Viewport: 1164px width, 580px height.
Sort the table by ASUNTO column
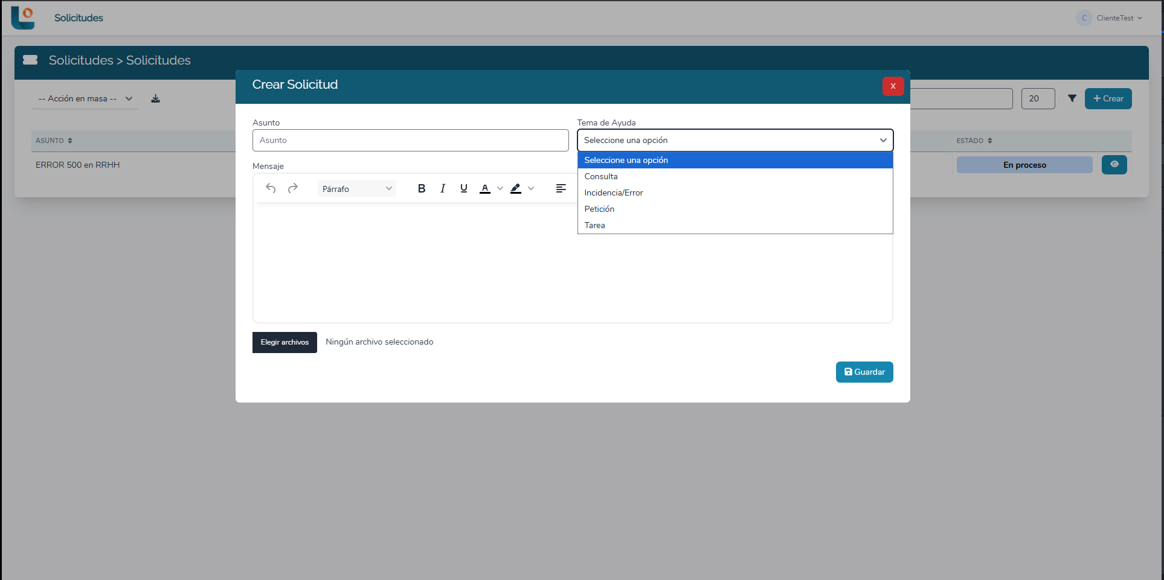(x=70, y=141)
